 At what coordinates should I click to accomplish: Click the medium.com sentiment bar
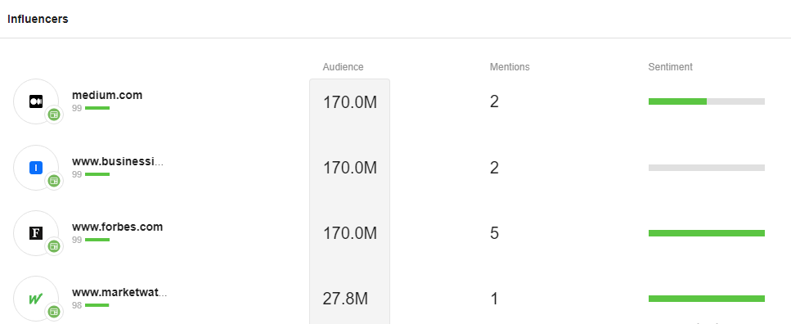pos(707,101)
